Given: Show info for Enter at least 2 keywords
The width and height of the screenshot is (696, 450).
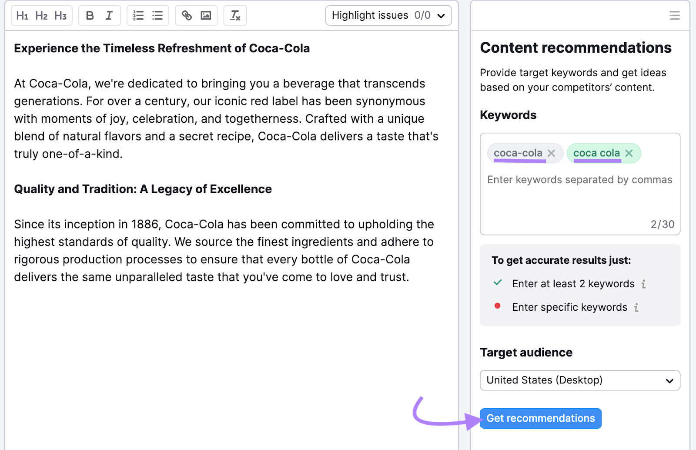Looking at the screenshot, I should click(x=644, y=284).
